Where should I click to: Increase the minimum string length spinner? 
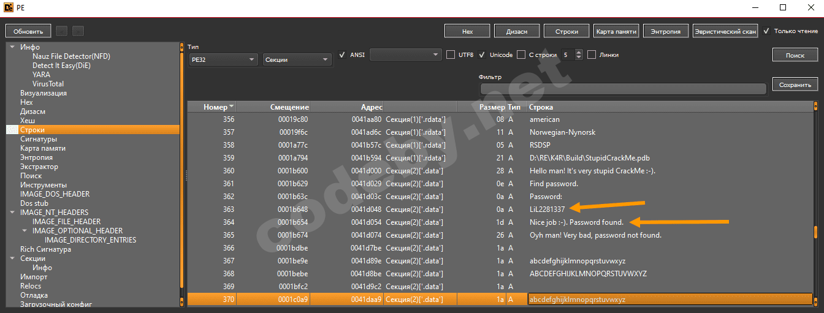coord(579,52)
